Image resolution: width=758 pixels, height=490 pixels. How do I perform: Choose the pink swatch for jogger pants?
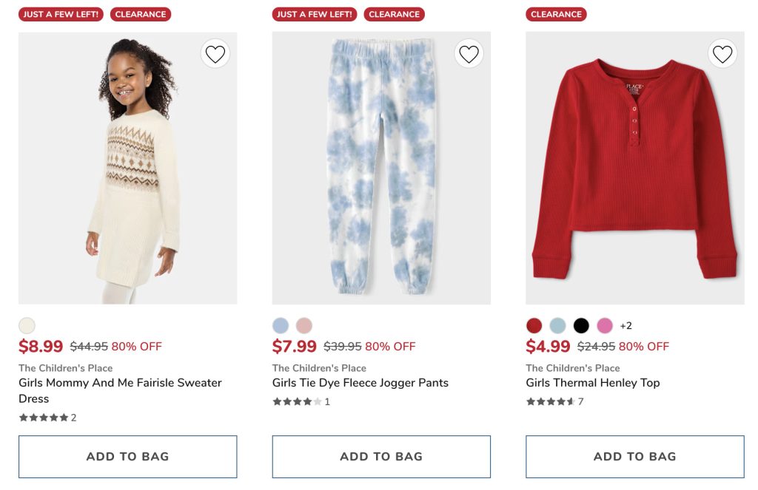pyautogui.click(x=304, y=326)
